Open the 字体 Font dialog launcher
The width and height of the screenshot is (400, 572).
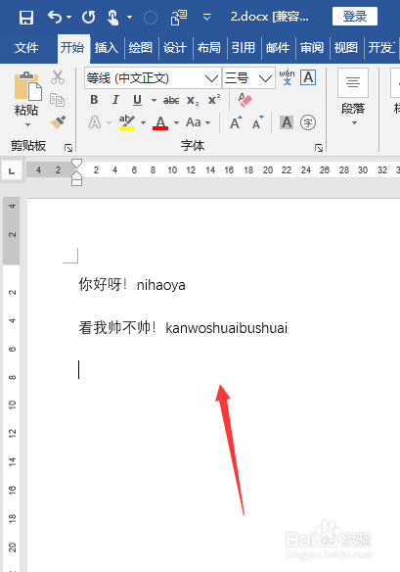tap(319, 148)
